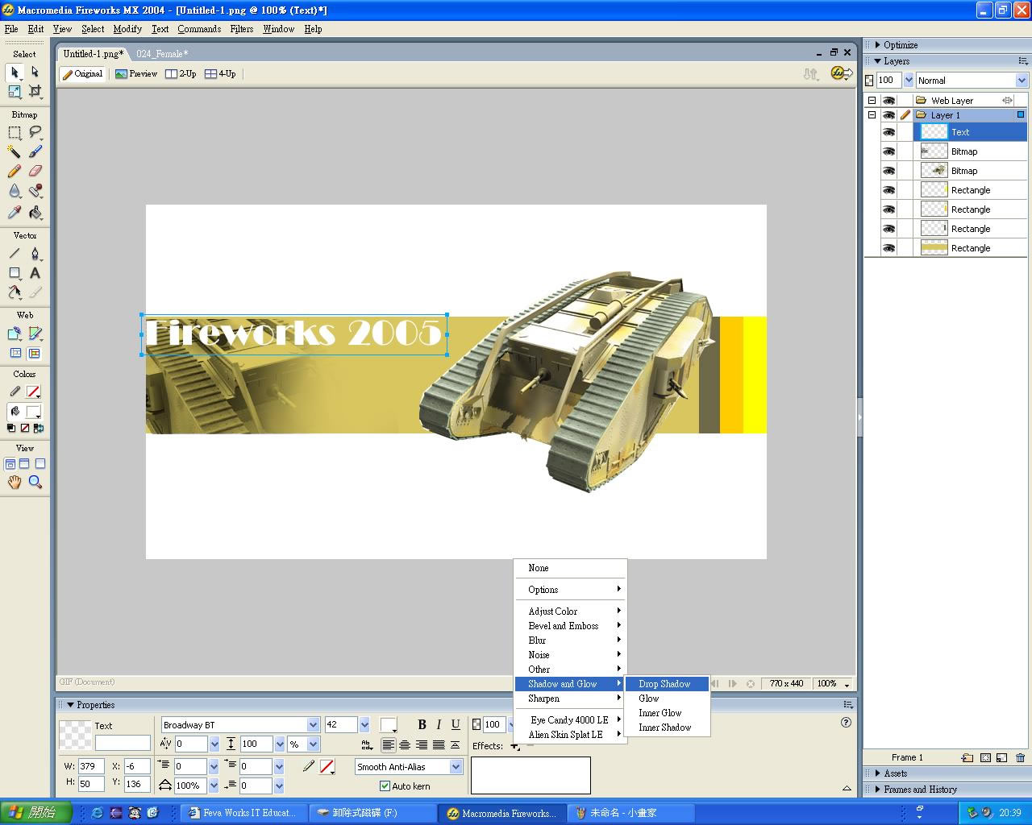This screenshot has height=825, width=1032.
Task: Pick the Eyedropper tool
Action: pyautogui.click(x=15, y=213)
